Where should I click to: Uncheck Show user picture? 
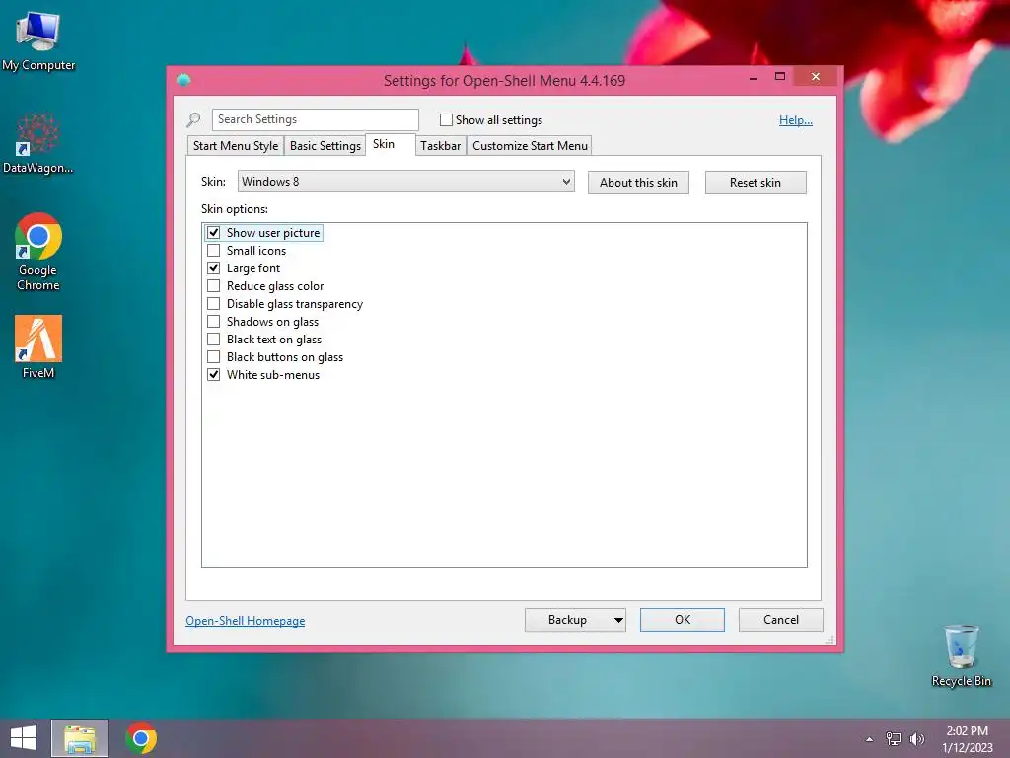[214, 233]
